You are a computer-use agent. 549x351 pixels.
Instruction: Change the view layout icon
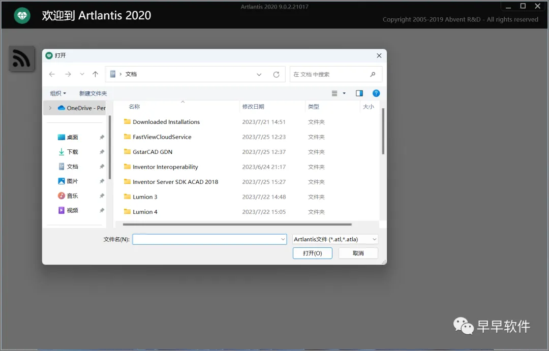click(334, 93)
